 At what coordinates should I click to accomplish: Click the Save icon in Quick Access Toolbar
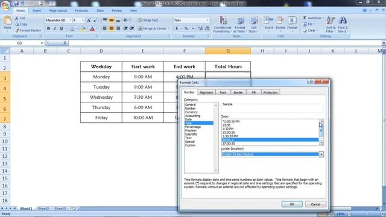[x=16, y=3]
